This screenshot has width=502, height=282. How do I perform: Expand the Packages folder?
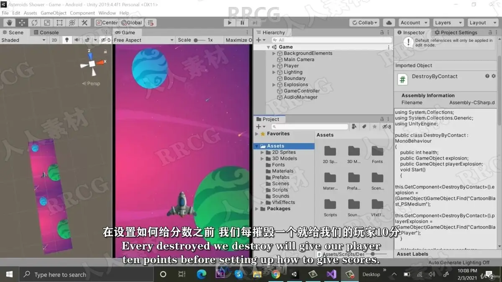(257, 209)
